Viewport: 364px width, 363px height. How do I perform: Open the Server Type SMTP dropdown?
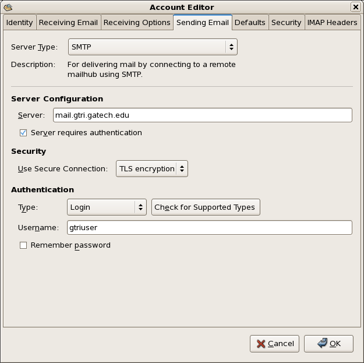(153, 47)
